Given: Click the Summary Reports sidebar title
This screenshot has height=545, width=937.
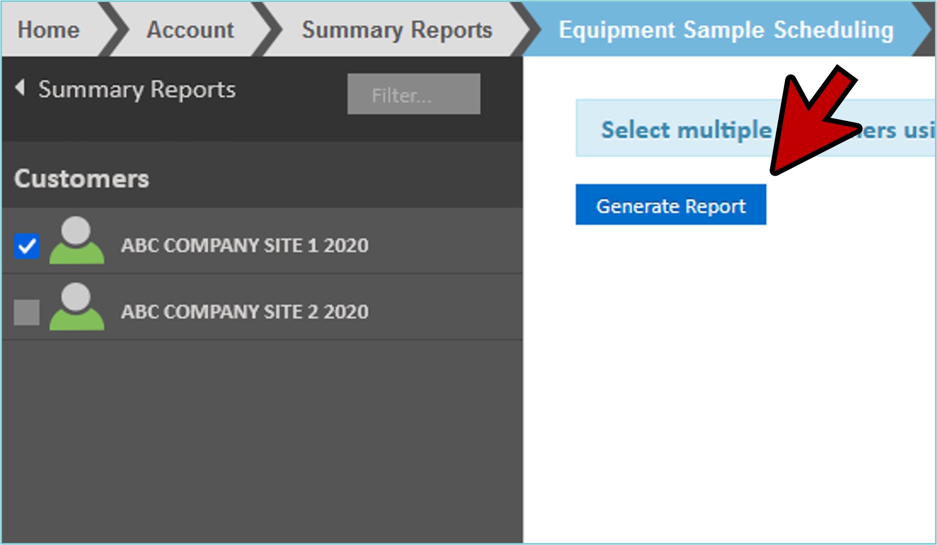Looking at the screenshot, I should pyautogui.click(x=137, y=90).
